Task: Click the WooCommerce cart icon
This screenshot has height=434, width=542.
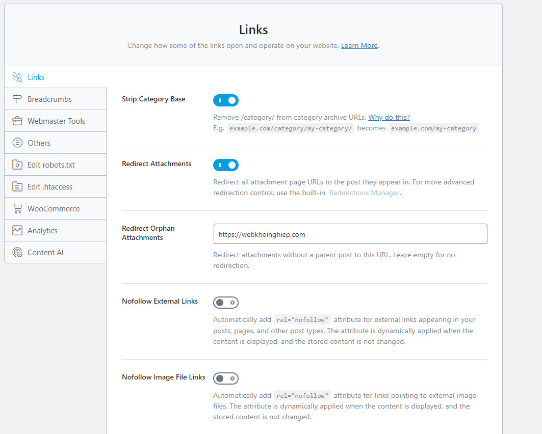Action: [x=17, y=209]
